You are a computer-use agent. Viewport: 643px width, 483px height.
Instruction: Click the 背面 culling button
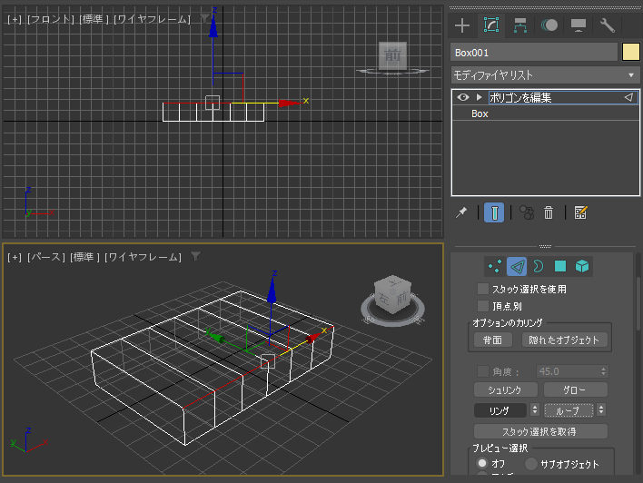[492, 340]
